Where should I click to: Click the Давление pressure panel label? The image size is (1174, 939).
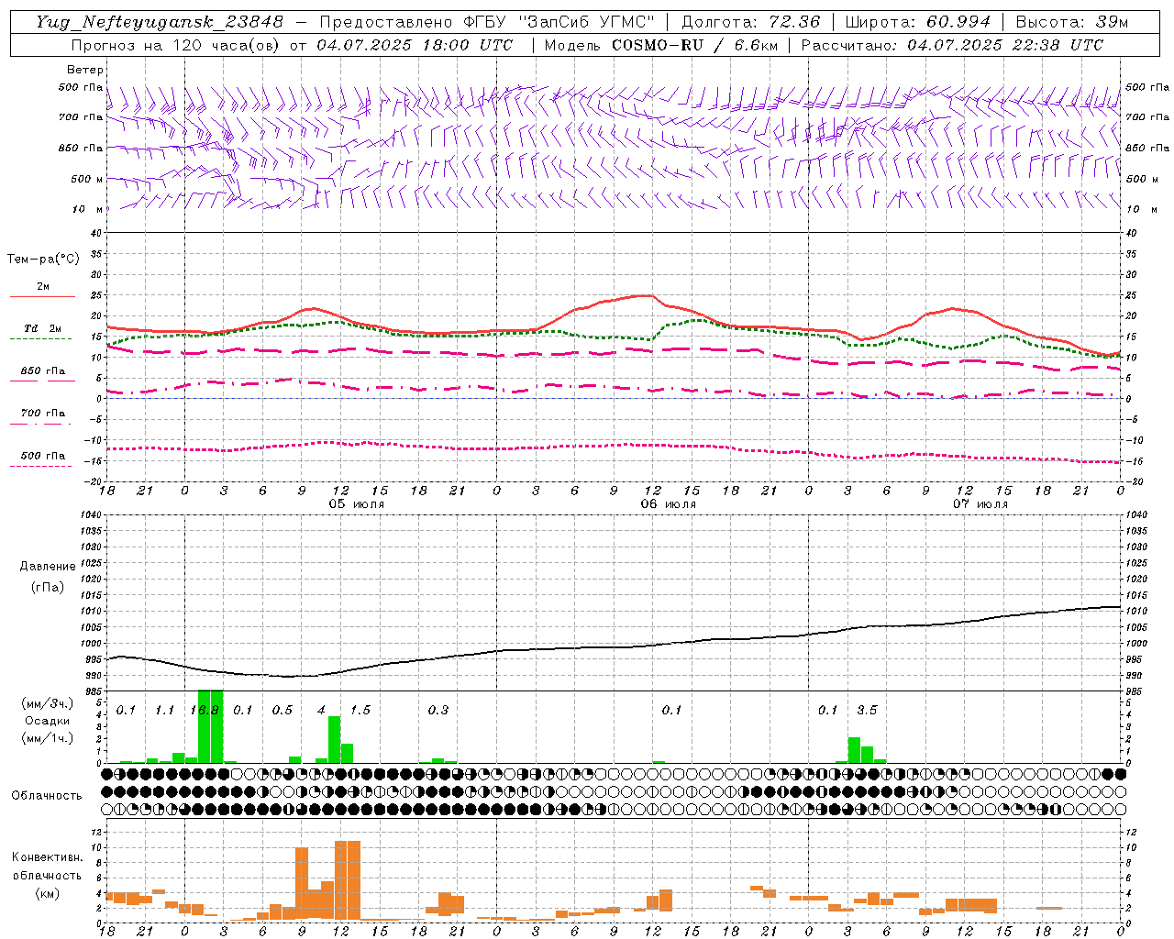[48, 567]
